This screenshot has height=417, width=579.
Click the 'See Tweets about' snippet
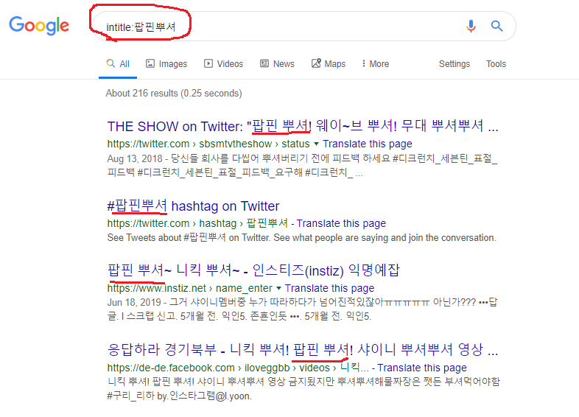[x=301, y=237]
